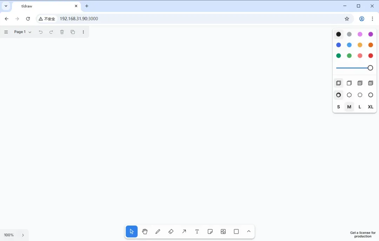Open the Get a license for production link
The height and width of the screenshot is (241, 379).
coord(363,234)
